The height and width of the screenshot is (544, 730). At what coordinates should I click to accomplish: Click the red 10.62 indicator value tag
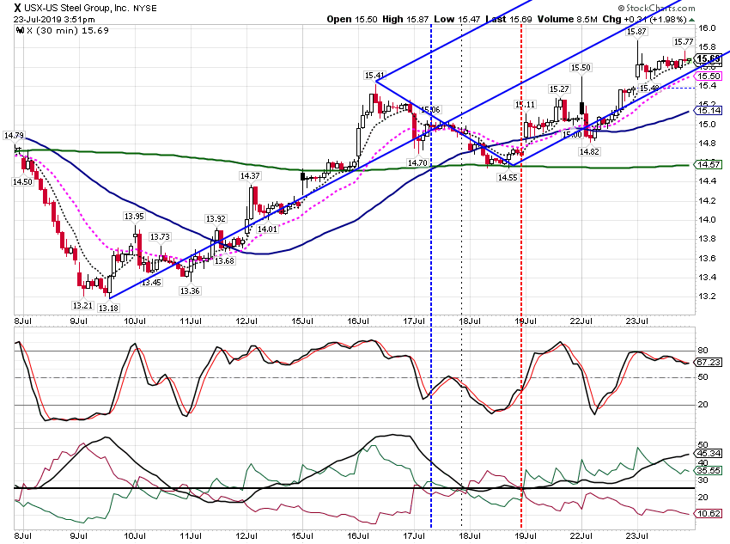[x=709, y=514]
